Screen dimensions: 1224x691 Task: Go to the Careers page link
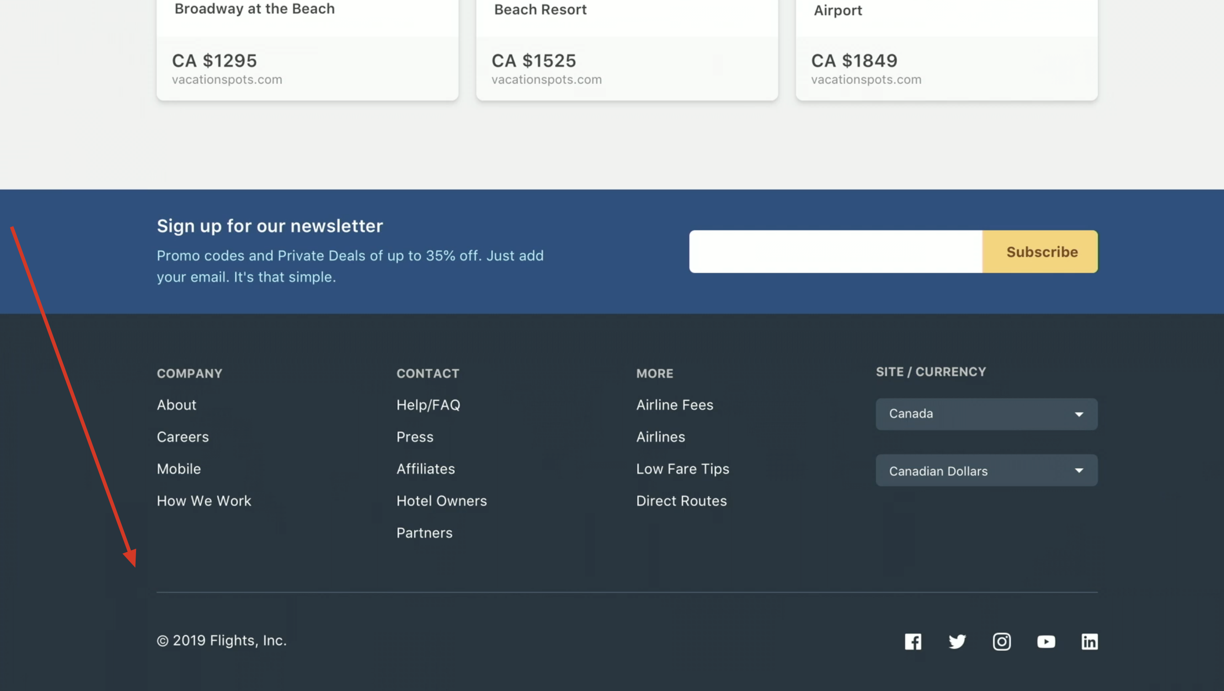[182, 437]
